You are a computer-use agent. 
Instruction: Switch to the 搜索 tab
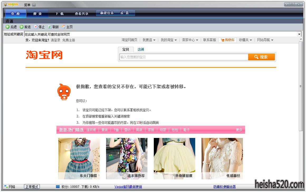coord(37,13)
